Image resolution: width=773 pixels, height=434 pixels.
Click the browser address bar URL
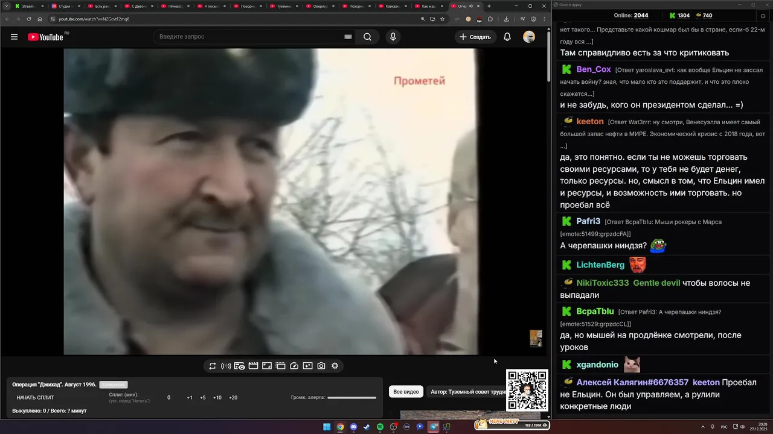pyautogui.click(x=94, y=19)
